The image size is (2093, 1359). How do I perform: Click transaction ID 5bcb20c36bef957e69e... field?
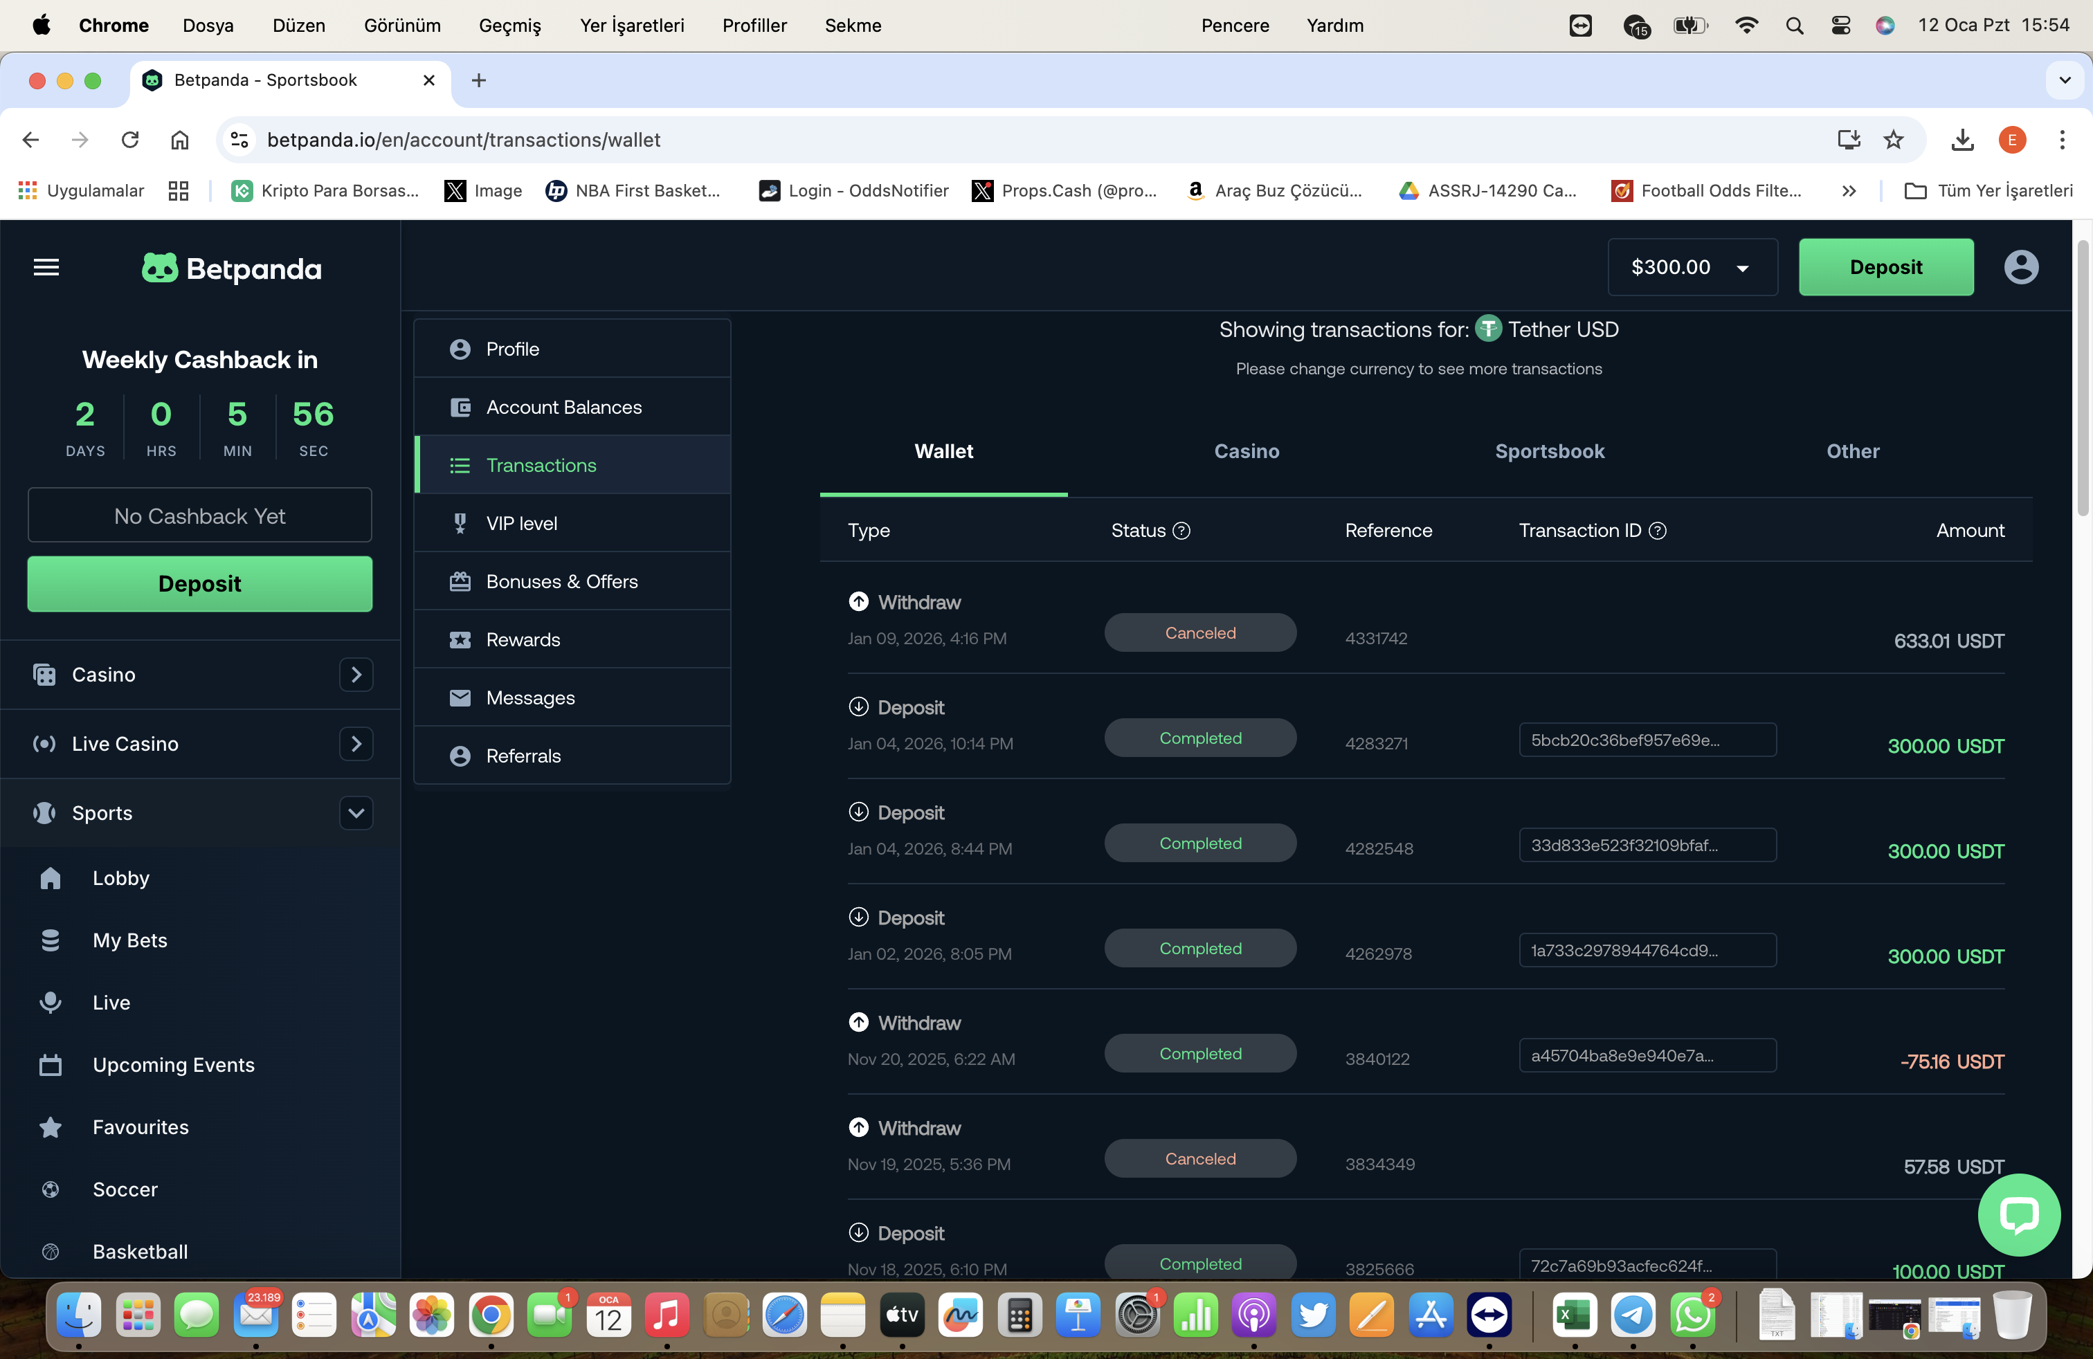[x=1647, y=739]
